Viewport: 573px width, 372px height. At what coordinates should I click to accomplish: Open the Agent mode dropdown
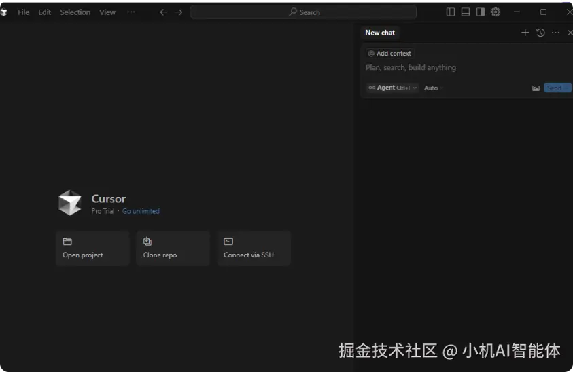(x=392, y=88)
